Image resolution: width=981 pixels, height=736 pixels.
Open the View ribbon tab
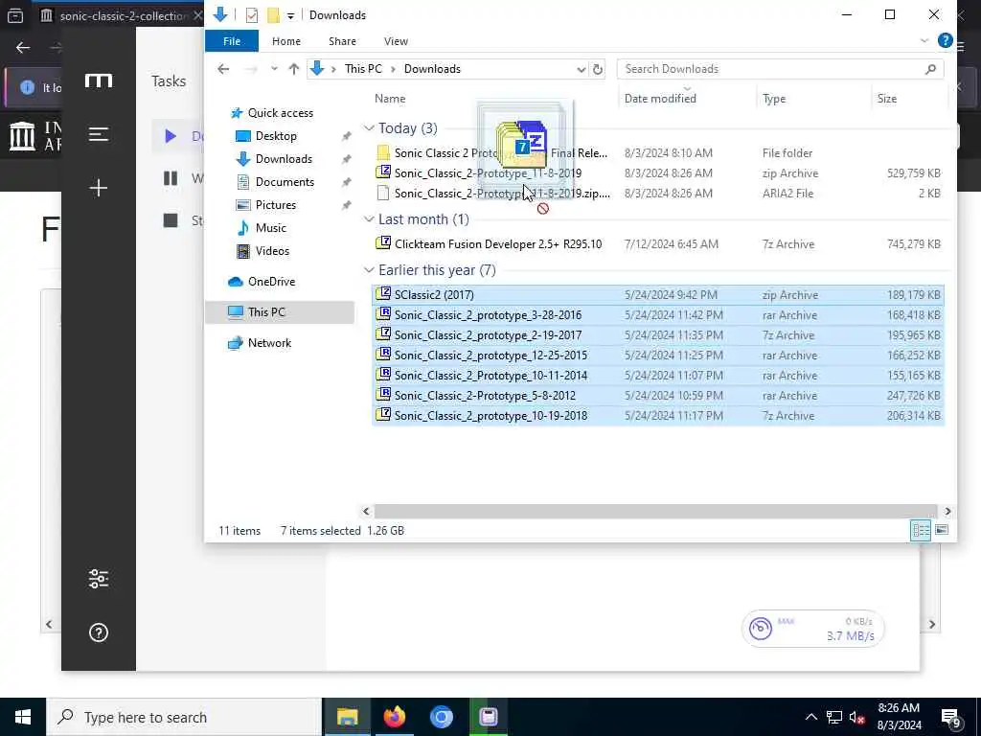click(x=396, y=41)
